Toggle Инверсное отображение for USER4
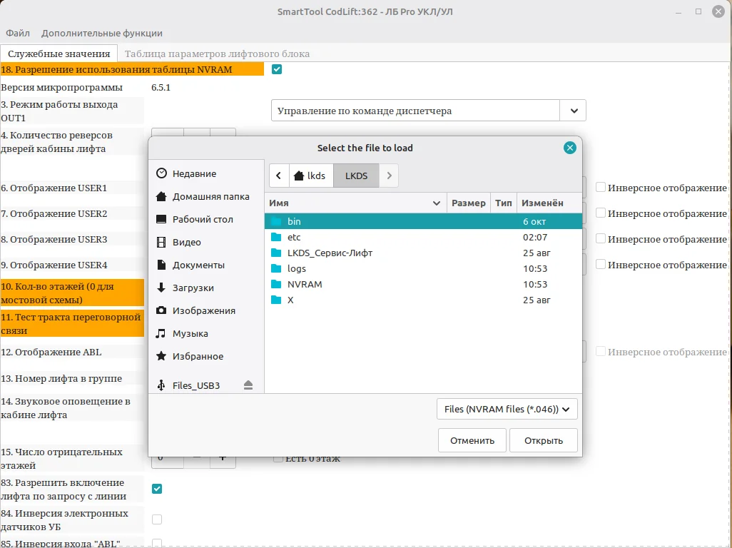The image size is (732, 548). point(601,265)
